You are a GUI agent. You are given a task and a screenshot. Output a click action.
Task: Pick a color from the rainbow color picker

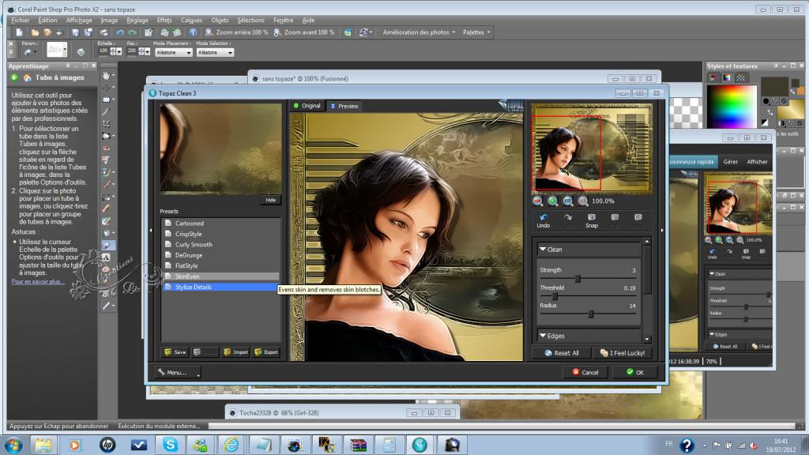[x=732, y=107]
